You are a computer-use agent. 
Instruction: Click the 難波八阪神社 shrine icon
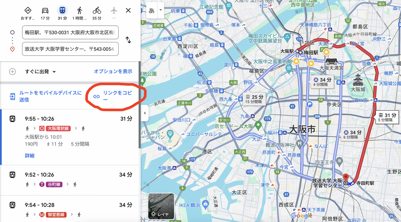point(300,143)
